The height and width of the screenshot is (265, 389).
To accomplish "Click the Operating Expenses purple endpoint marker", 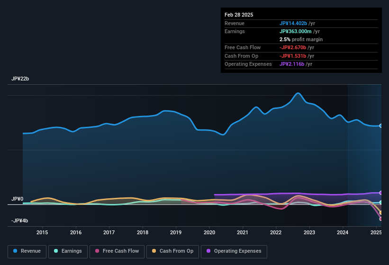I will coord(381,193).
